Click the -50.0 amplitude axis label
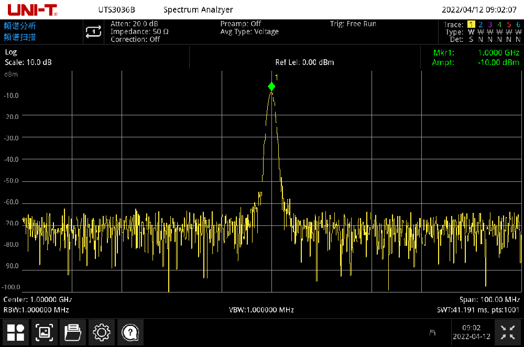Screen dimensions: 524x347 pos(11,181)
